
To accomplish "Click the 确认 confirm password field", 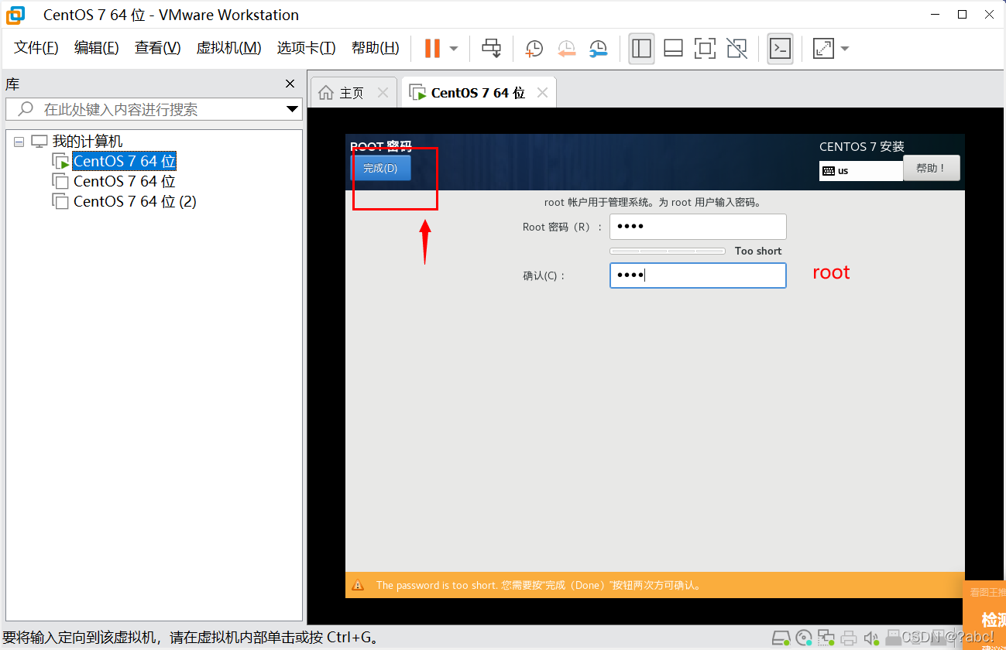I will click(x=698, y=275).
